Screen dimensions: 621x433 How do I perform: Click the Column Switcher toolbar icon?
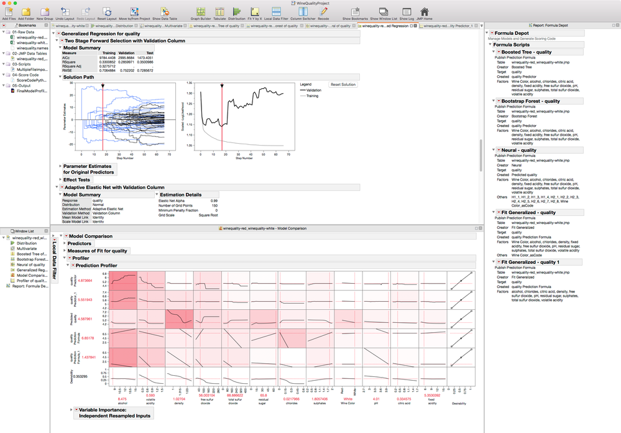(x=303, y=12)
